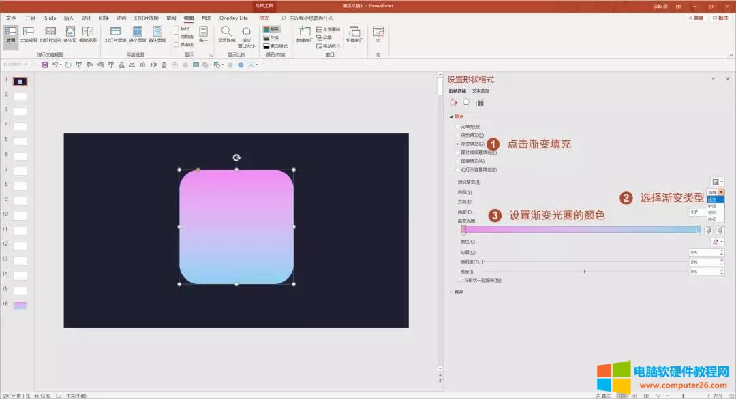Click the leftmost pink gradient stop
Viewport: 736px width, 399px height.
pos(463,230)
